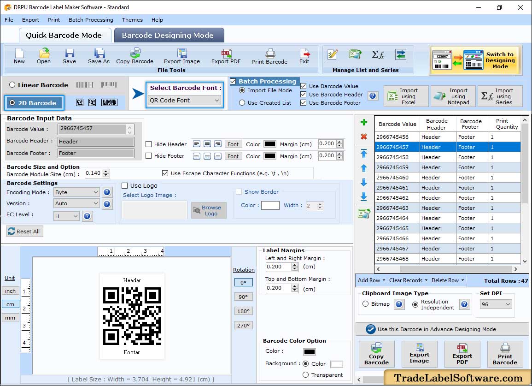The height and width of the screenshot is (386, 532).
Task: Expand the Clear Records menu
Action: tap(408, 280)
